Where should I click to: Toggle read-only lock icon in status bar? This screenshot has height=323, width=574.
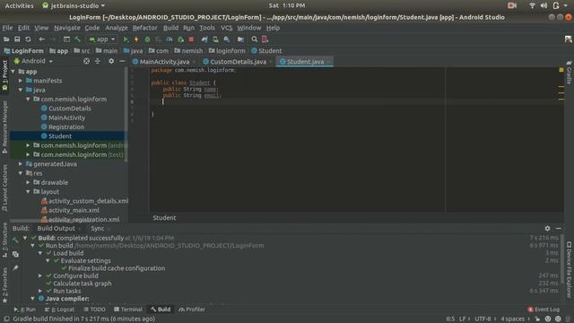tap(537, 319)
